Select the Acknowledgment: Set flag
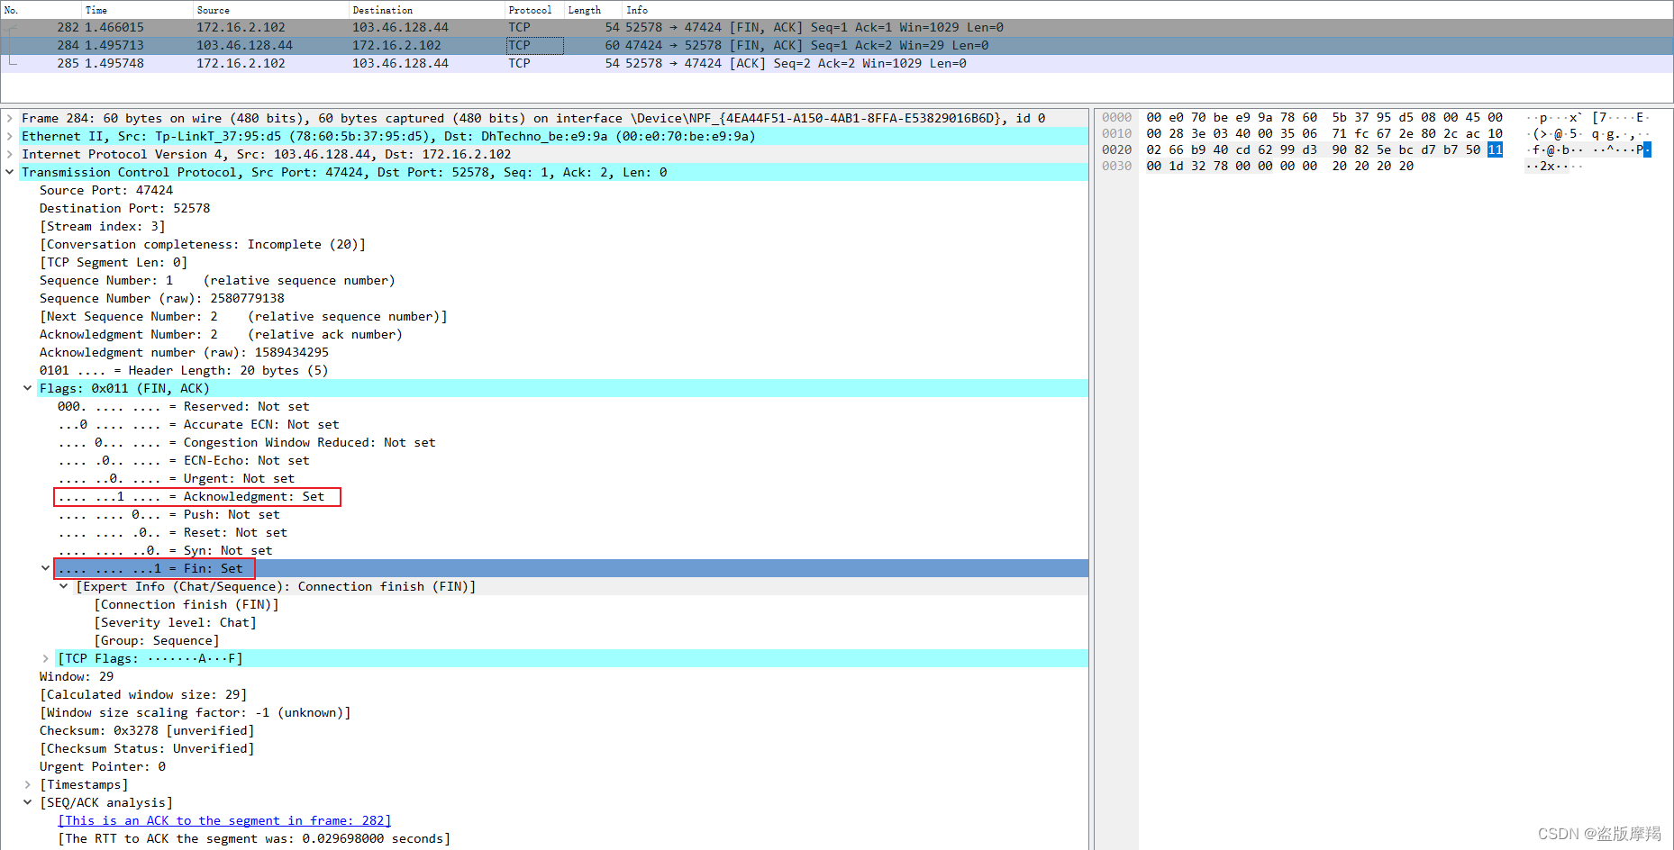 click(191, 496)
